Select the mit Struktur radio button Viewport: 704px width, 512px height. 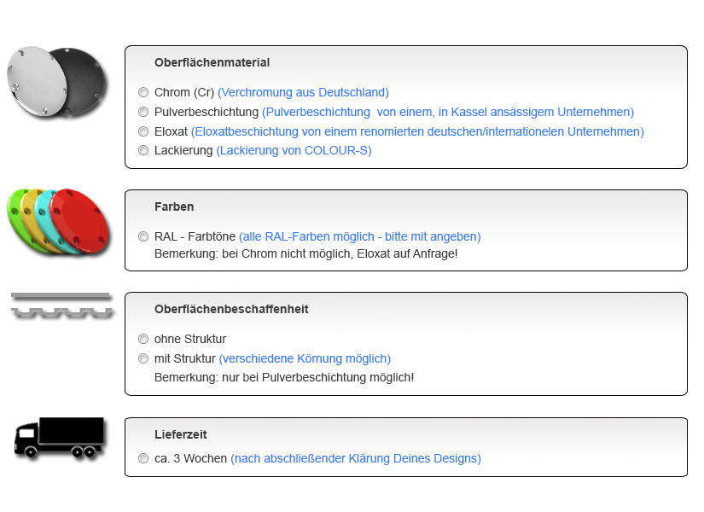coord(143,358)
